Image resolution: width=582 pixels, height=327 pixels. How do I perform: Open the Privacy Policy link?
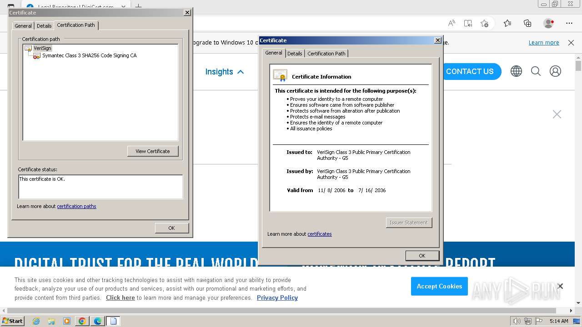[277, 298]
